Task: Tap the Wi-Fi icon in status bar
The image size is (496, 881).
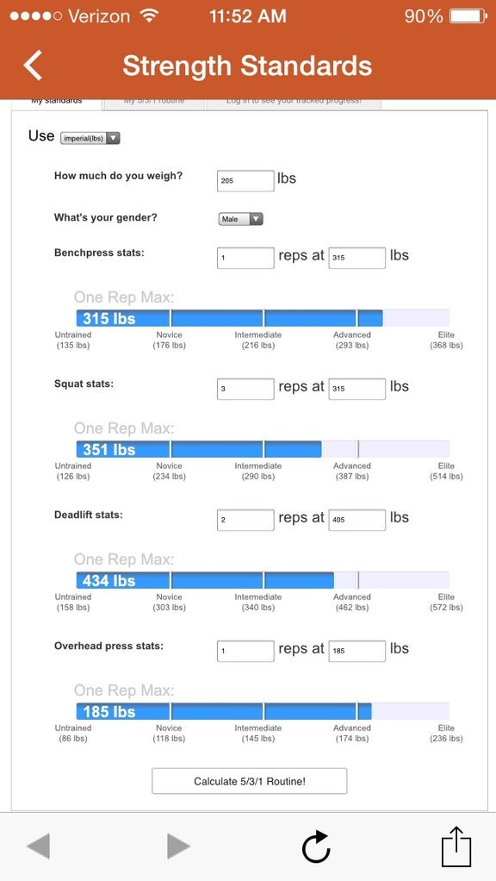Action: coord(149,16)
